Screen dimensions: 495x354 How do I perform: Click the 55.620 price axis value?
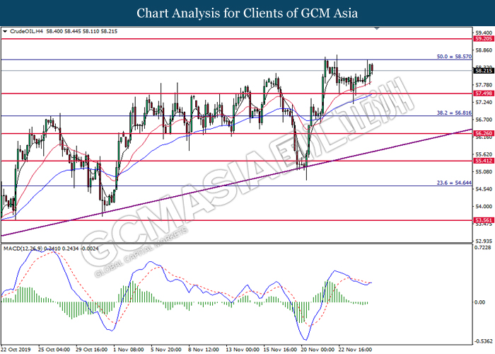pos(484,154)
